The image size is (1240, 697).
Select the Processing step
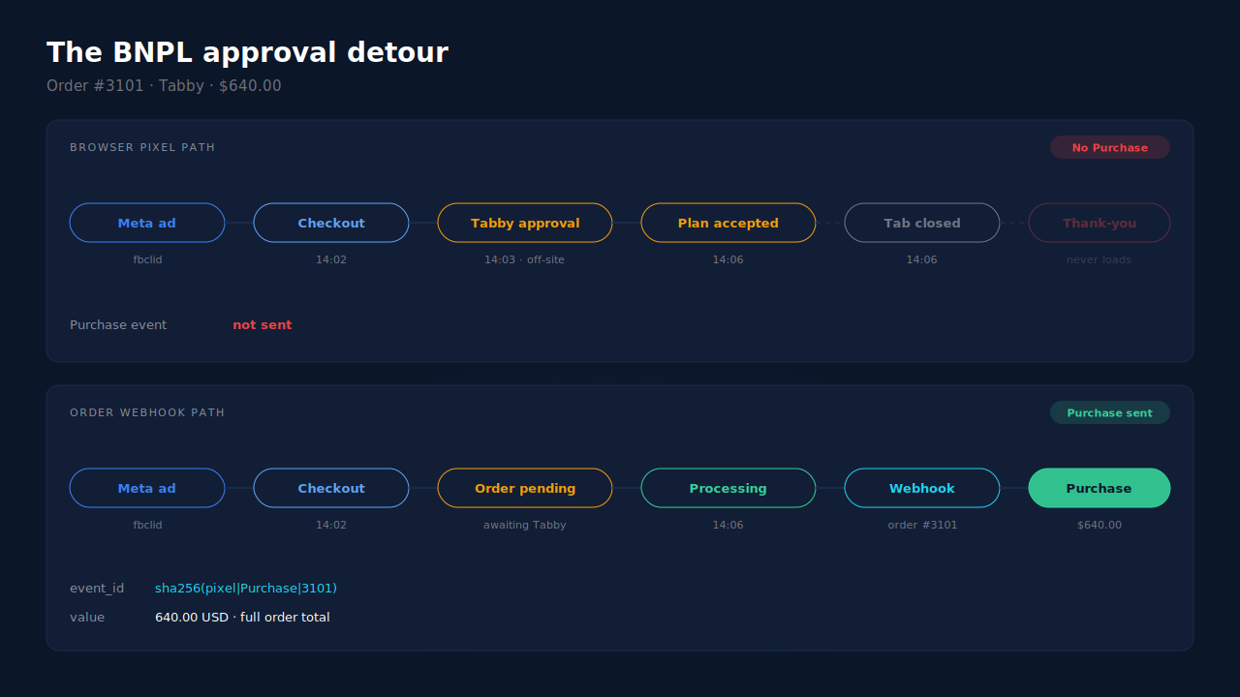pyautogui.click(x=728, y=488)
